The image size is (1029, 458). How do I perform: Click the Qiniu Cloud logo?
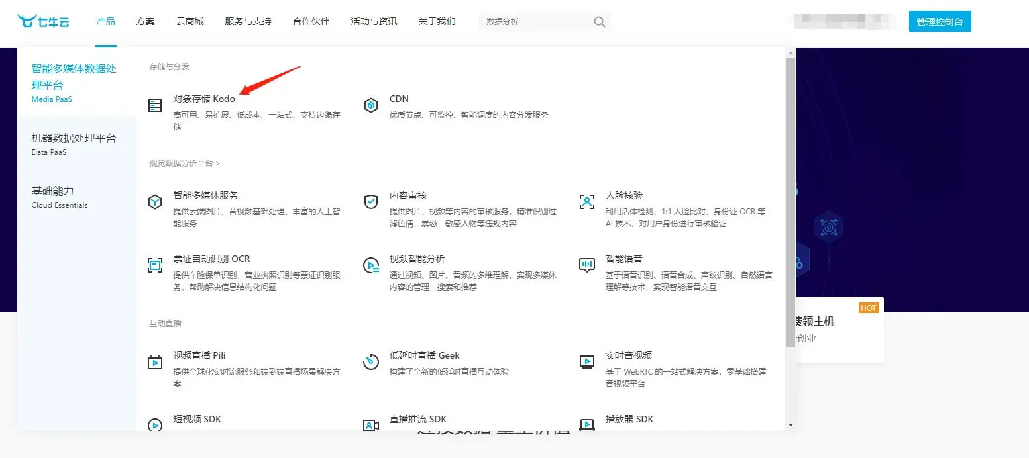coord(43,21)
